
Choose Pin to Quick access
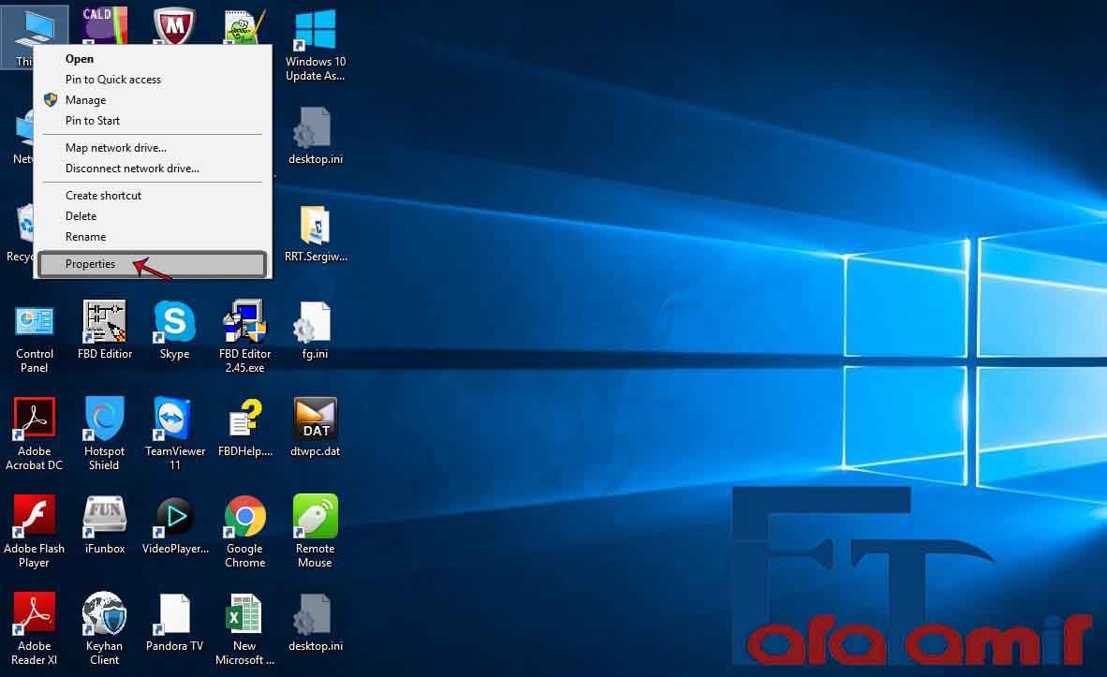pyautogui.click(x=153, y=79)
